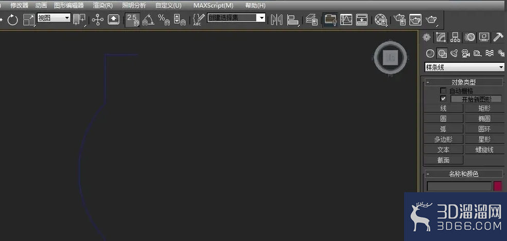Select the Space Warps category icon

coord(489,53)
